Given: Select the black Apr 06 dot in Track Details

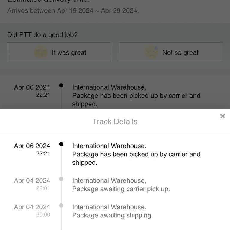Looking at the screenshot, I should point(61,144).
